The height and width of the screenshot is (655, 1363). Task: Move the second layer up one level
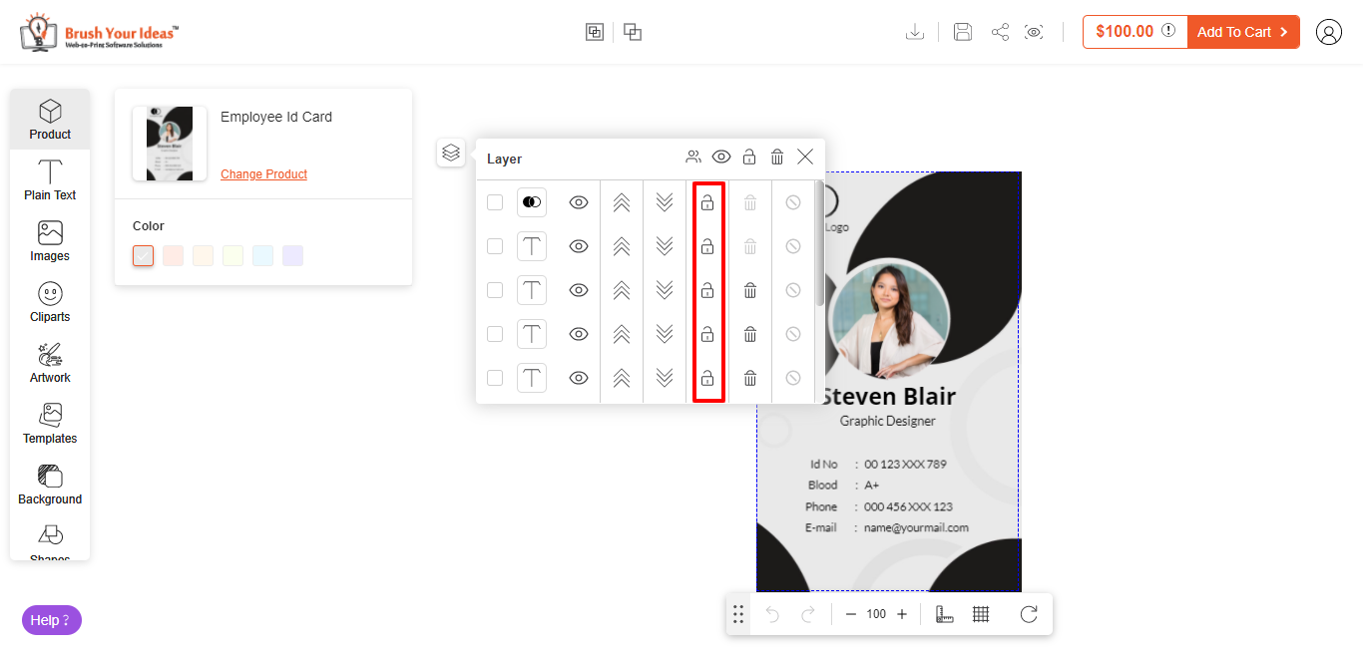click(622, 246)
